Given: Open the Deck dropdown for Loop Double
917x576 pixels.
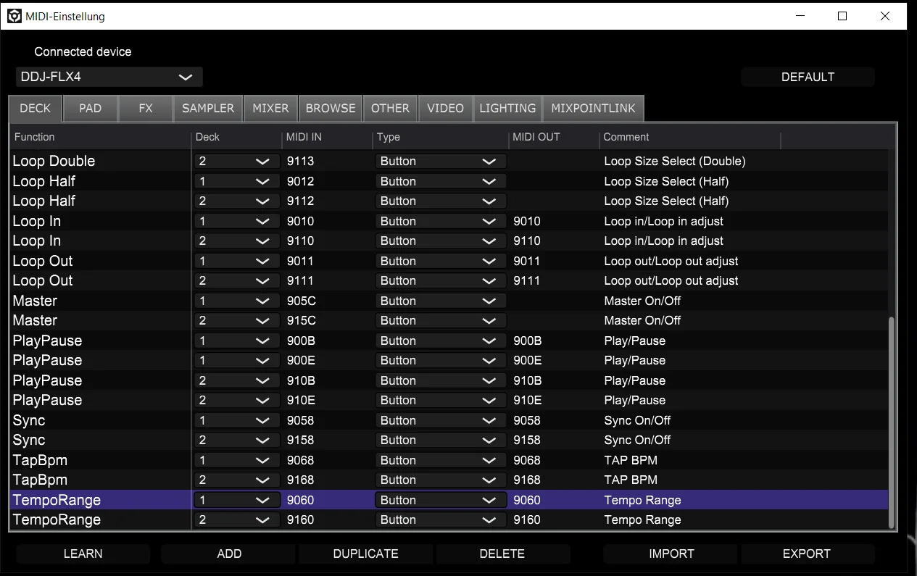Looking at the screenshot, I should point(236,161).
